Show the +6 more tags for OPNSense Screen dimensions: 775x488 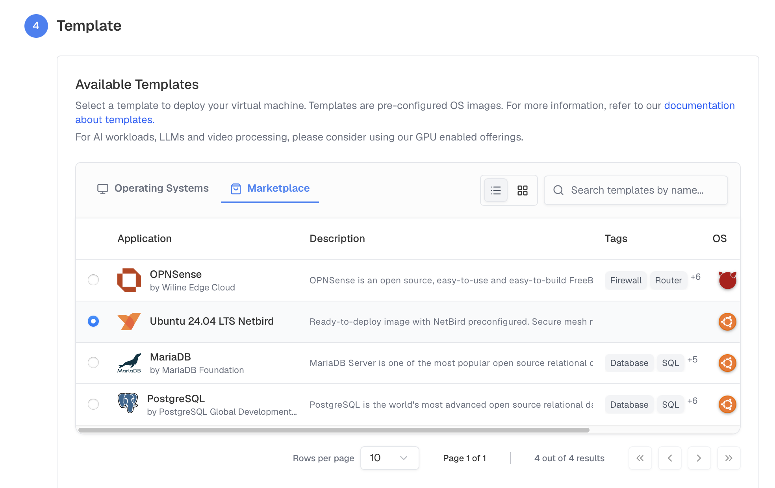[x=695, y=277]
